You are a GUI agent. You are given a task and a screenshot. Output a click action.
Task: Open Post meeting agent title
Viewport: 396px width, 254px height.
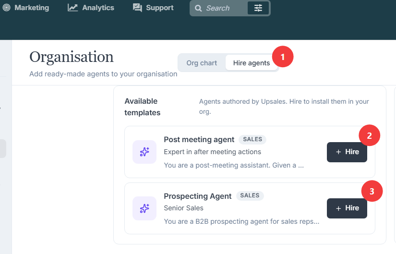point(199,140)
